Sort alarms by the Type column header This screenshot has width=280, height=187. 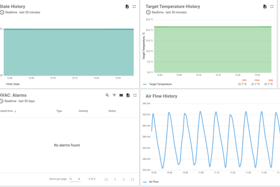[59, 111]
